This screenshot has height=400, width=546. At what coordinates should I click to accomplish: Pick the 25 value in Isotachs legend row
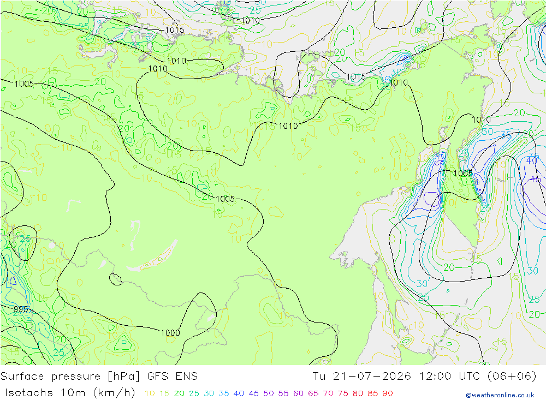coord(194,393)
